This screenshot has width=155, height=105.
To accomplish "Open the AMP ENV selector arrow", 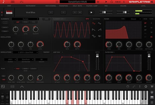I will pos(62,52).
